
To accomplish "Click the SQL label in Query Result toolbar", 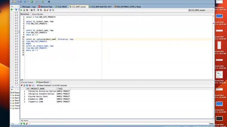I will tap(33, 85).
